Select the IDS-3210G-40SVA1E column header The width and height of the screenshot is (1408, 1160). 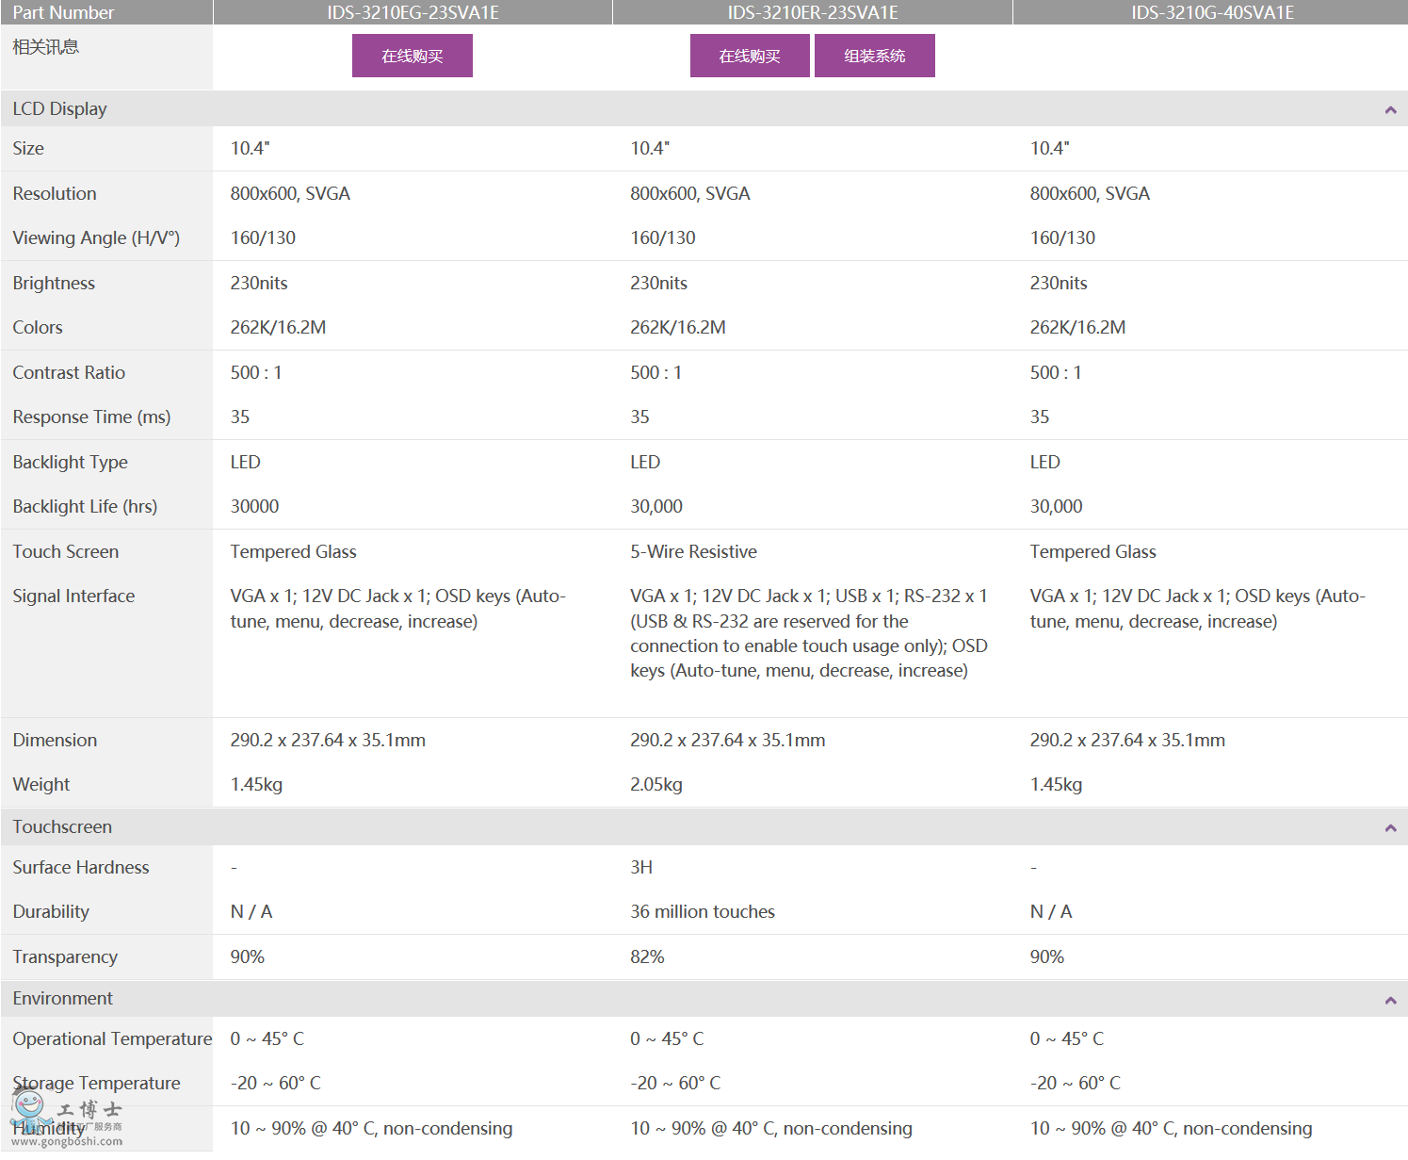point(1211,12)
